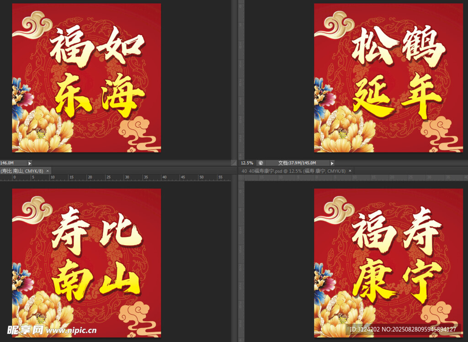This screenshot has width=468, height=342.
Task: Click the 寿比南山 canvas artwork
Action: (86, 263)
